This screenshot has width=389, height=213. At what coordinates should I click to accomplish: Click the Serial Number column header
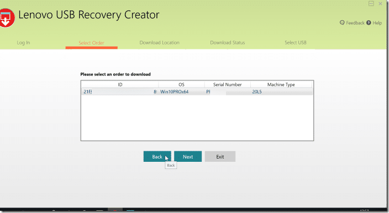[227, 85]
